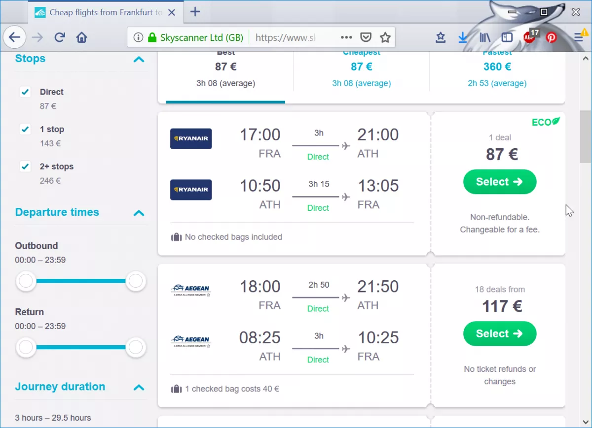Open the page actions three-dot menu
The width and height of the screenshot is (592, 428).
[x=346, y=37]
